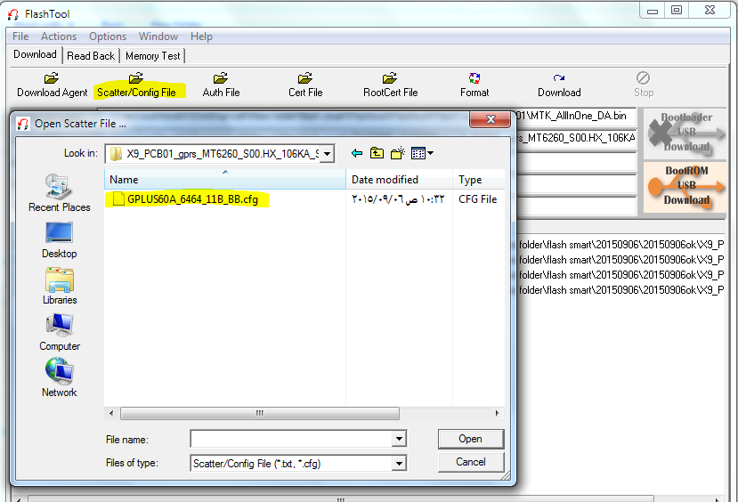The width and height of the screenshot is (738, 502).
Task: Expand the File name dropdown arrow
Action: coord(399,439)
